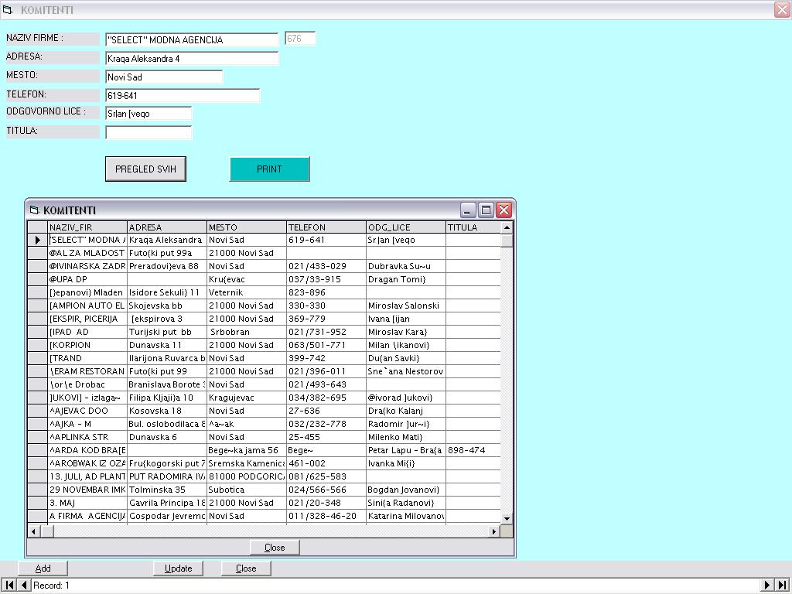Select row selector for [KORPION row
The width and height of the screenshot is (792, 594).
click(37, 345)
